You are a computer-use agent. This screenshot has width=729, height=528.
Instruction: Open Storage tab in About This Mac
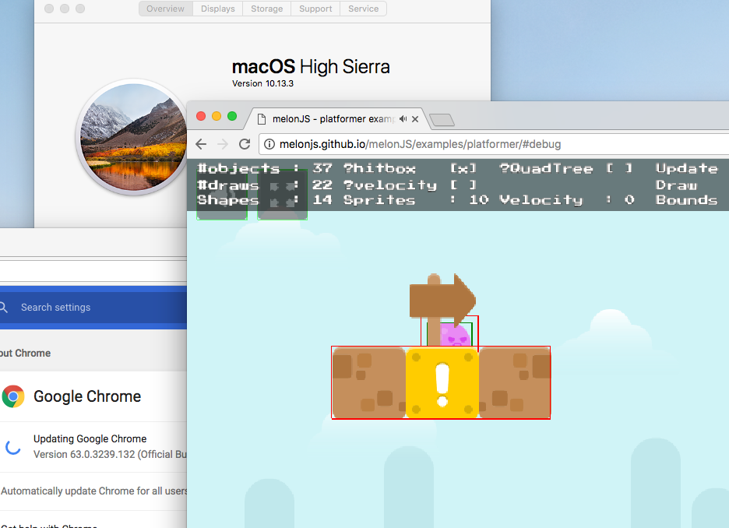point(267,9)
